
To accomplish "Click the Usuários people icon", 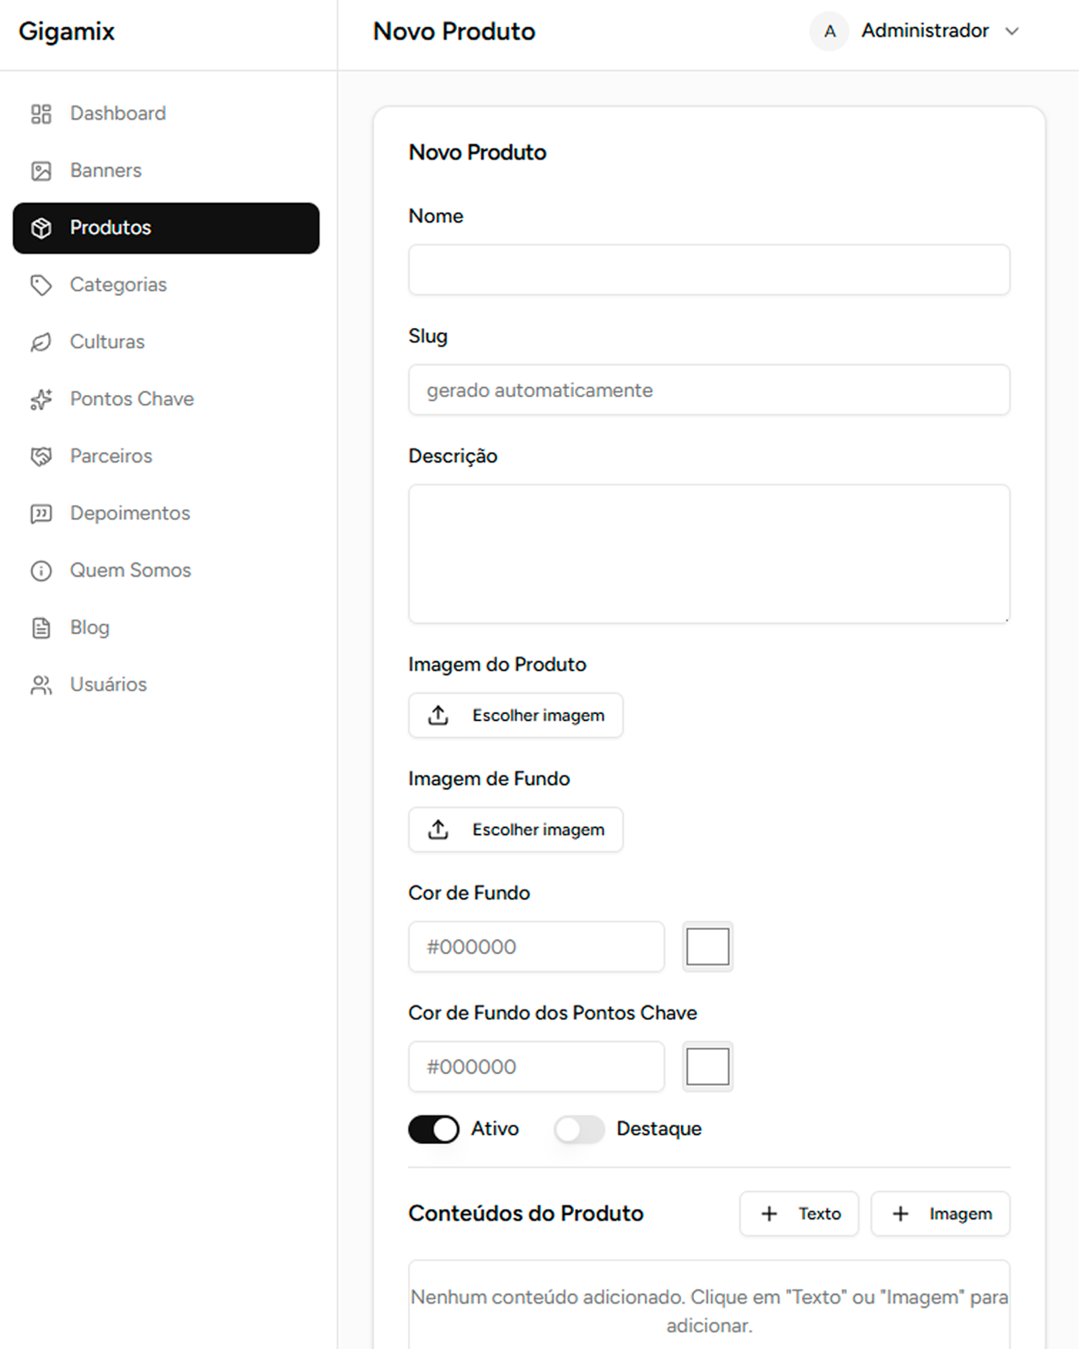I will (40, 685).
